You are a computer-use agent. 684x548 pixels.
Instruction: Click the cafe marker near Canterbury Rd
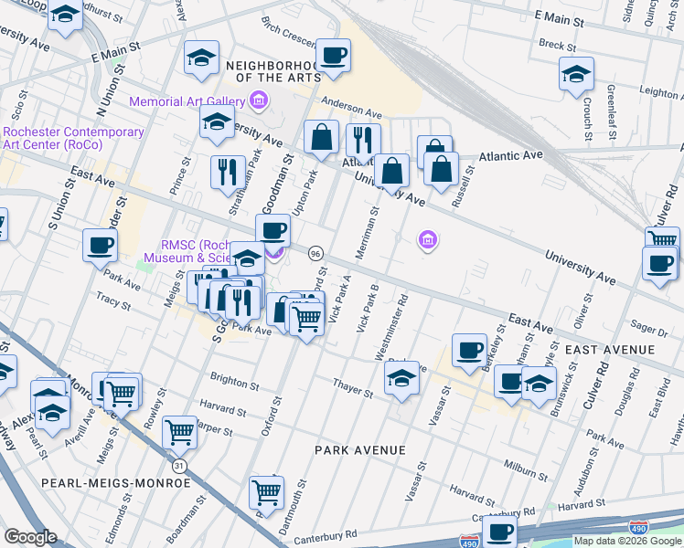[x=500, y=532]
